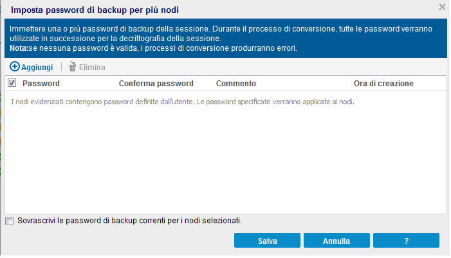Click the Elimina trash can icon

pos(73,67)
